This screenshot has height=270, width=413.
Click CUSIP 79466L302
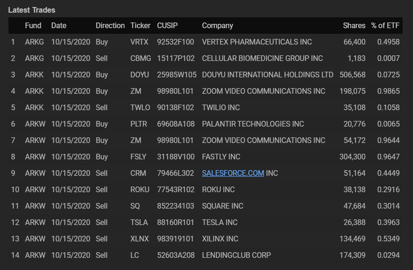click(176, 173)
